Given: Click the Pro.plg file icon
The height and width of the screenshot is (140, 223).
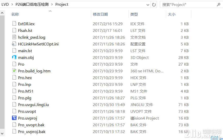Looking at the screenshot, I should 14,98.
